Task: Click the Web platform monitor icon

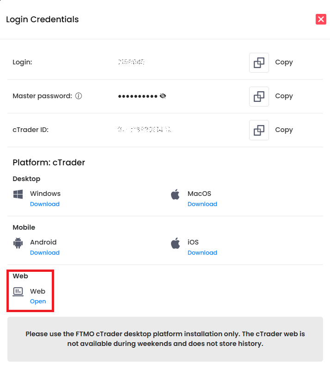Action: coord(18,292)
